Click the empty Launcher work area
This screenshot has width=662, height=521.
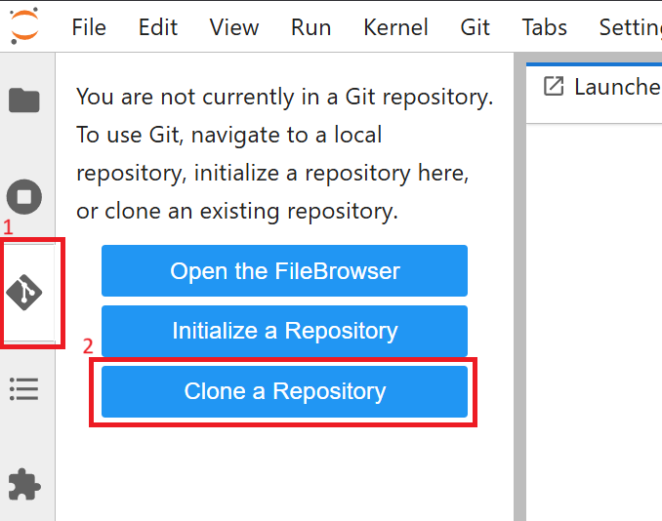(594, 322)
